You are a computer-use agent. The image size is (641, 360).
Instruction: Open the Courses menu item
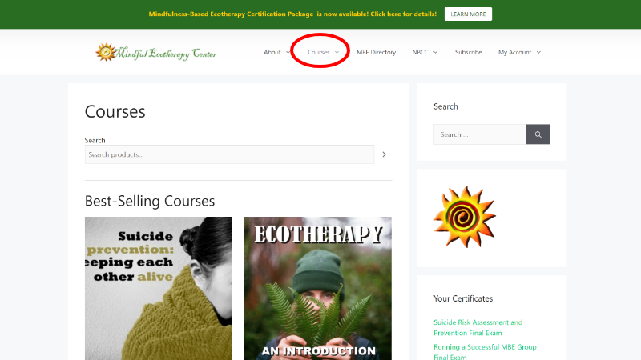[x=318, y=52]
